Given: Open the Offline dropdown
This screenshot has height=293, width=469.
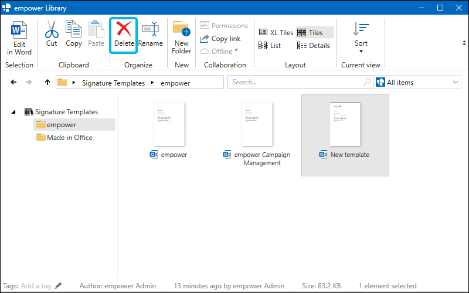Looking at the screenshot, I should pos(219,51).
